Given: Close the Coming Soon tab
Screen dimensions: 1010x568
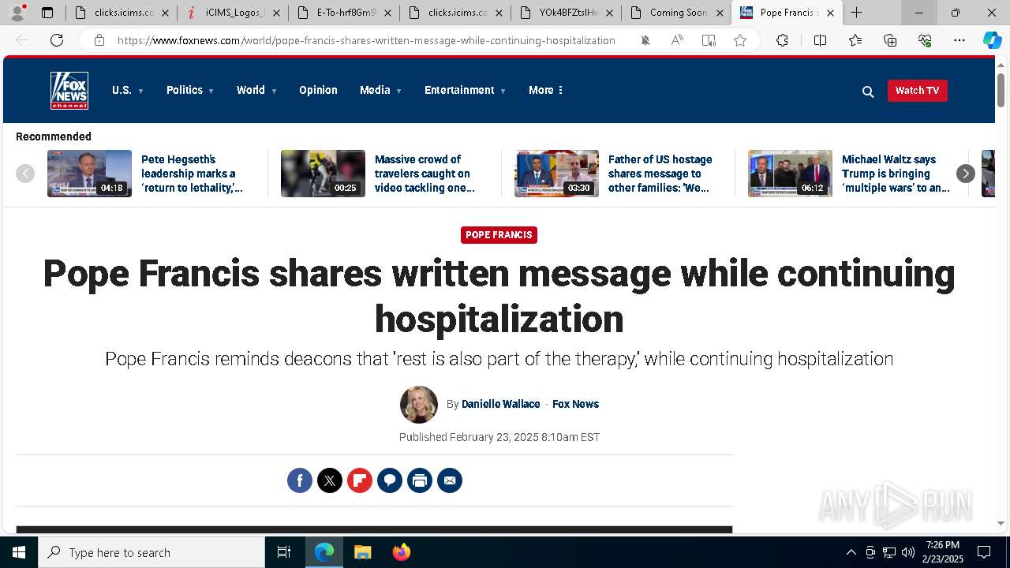Looking at the screenshot, I should tap(720, 13).
